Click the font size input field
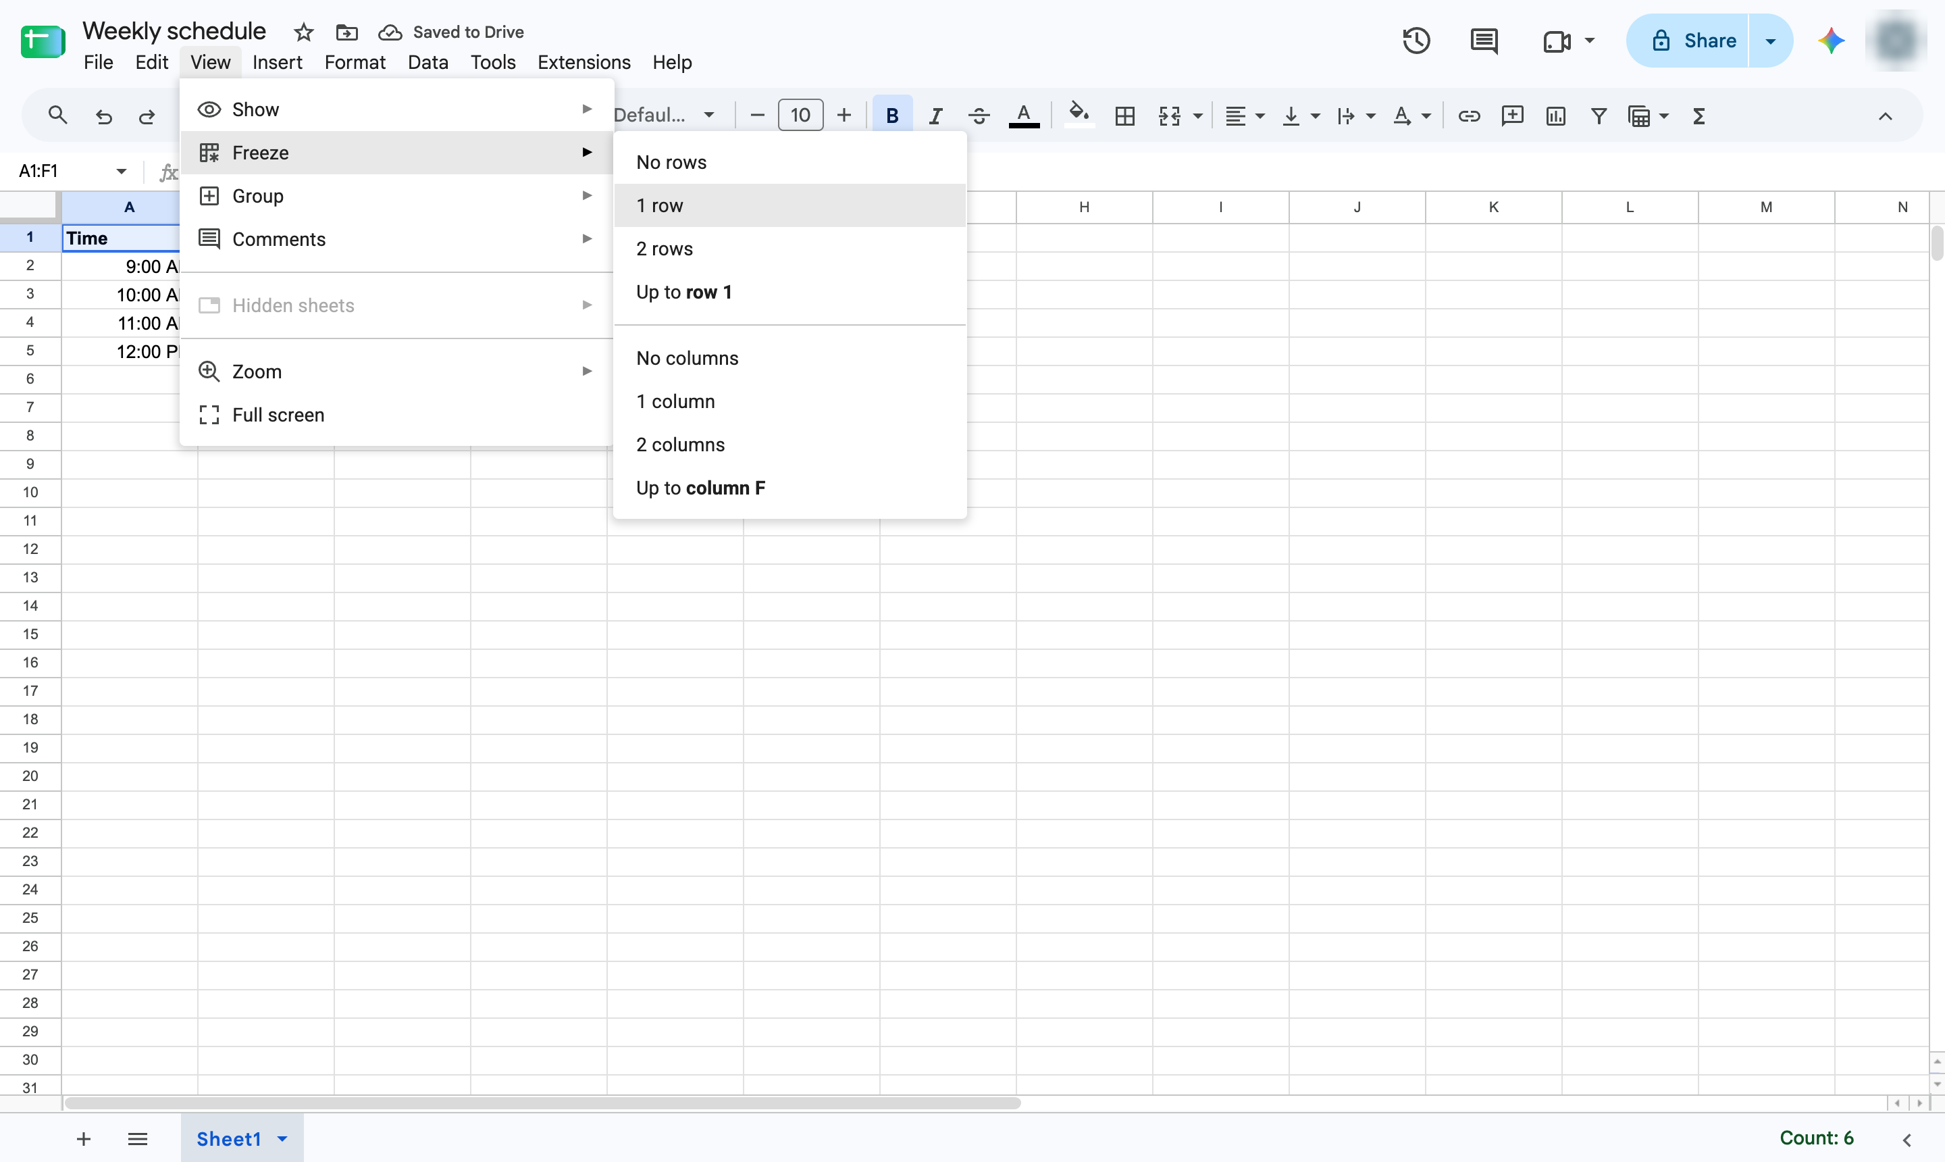Screen dimensions: 1945x1162 click(801, 116)
